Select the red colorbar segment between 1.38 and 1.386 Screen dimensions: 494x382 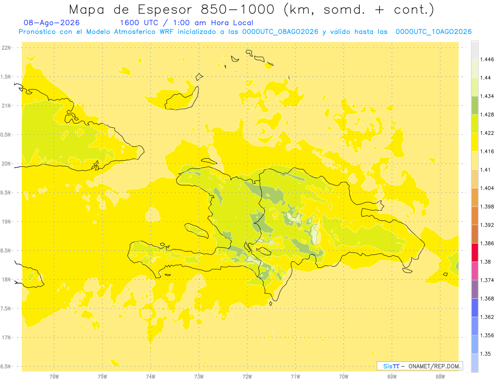coord(475,252)
